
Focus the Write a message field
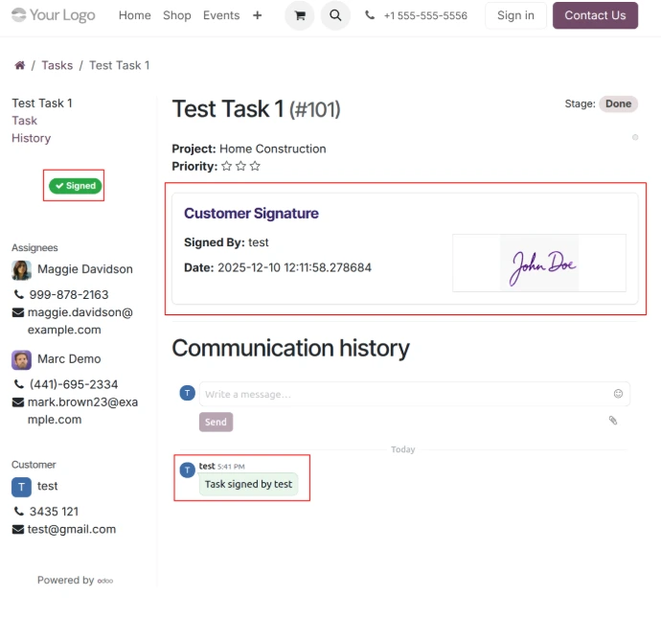coord(402,394)
